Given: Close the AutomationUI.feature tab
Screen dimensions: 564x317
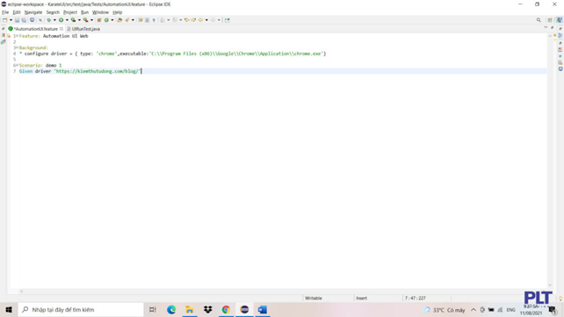Looking at the screenshot, I should (x=61, y=29).
